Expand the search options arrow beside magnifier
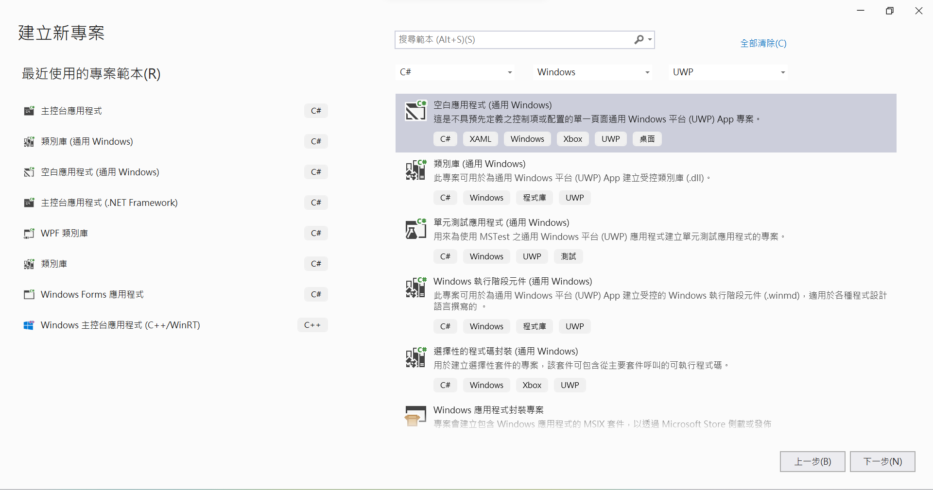The height and width of the screenshot is (490, 933). pos(650,39)
